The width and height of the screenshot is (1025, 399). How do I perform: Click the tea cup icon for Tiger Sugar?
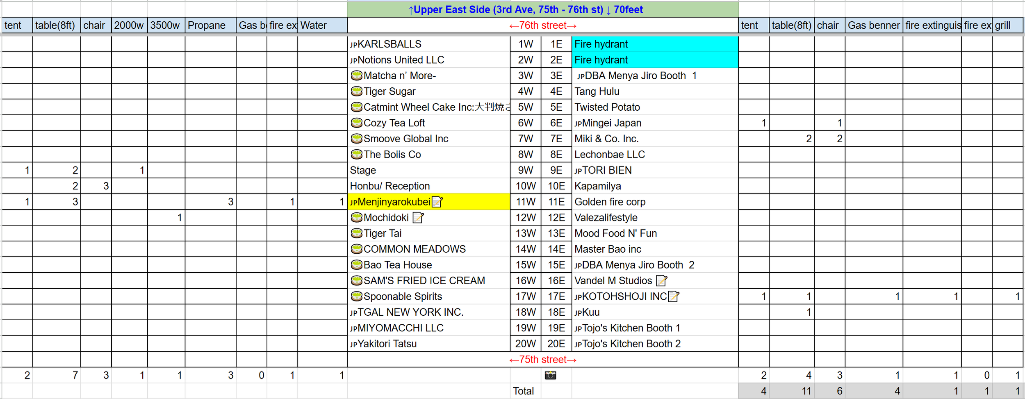(x=357, y=91)
